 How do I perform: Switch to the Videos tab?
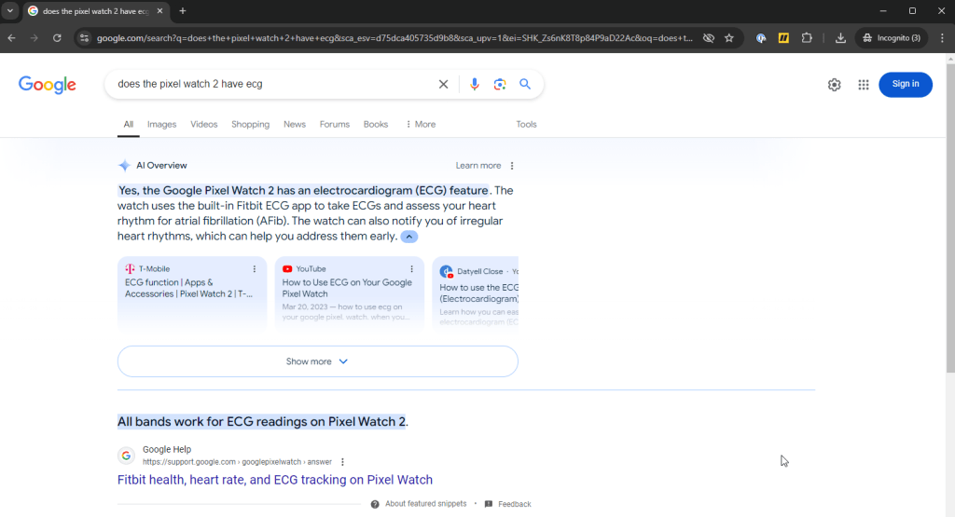point(203,124)
